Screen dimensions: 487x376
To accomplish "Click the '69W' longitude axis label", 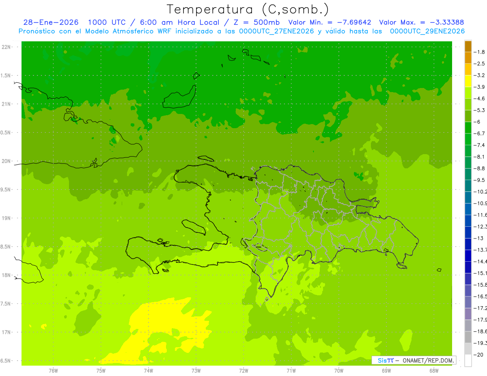I will 386,370.
